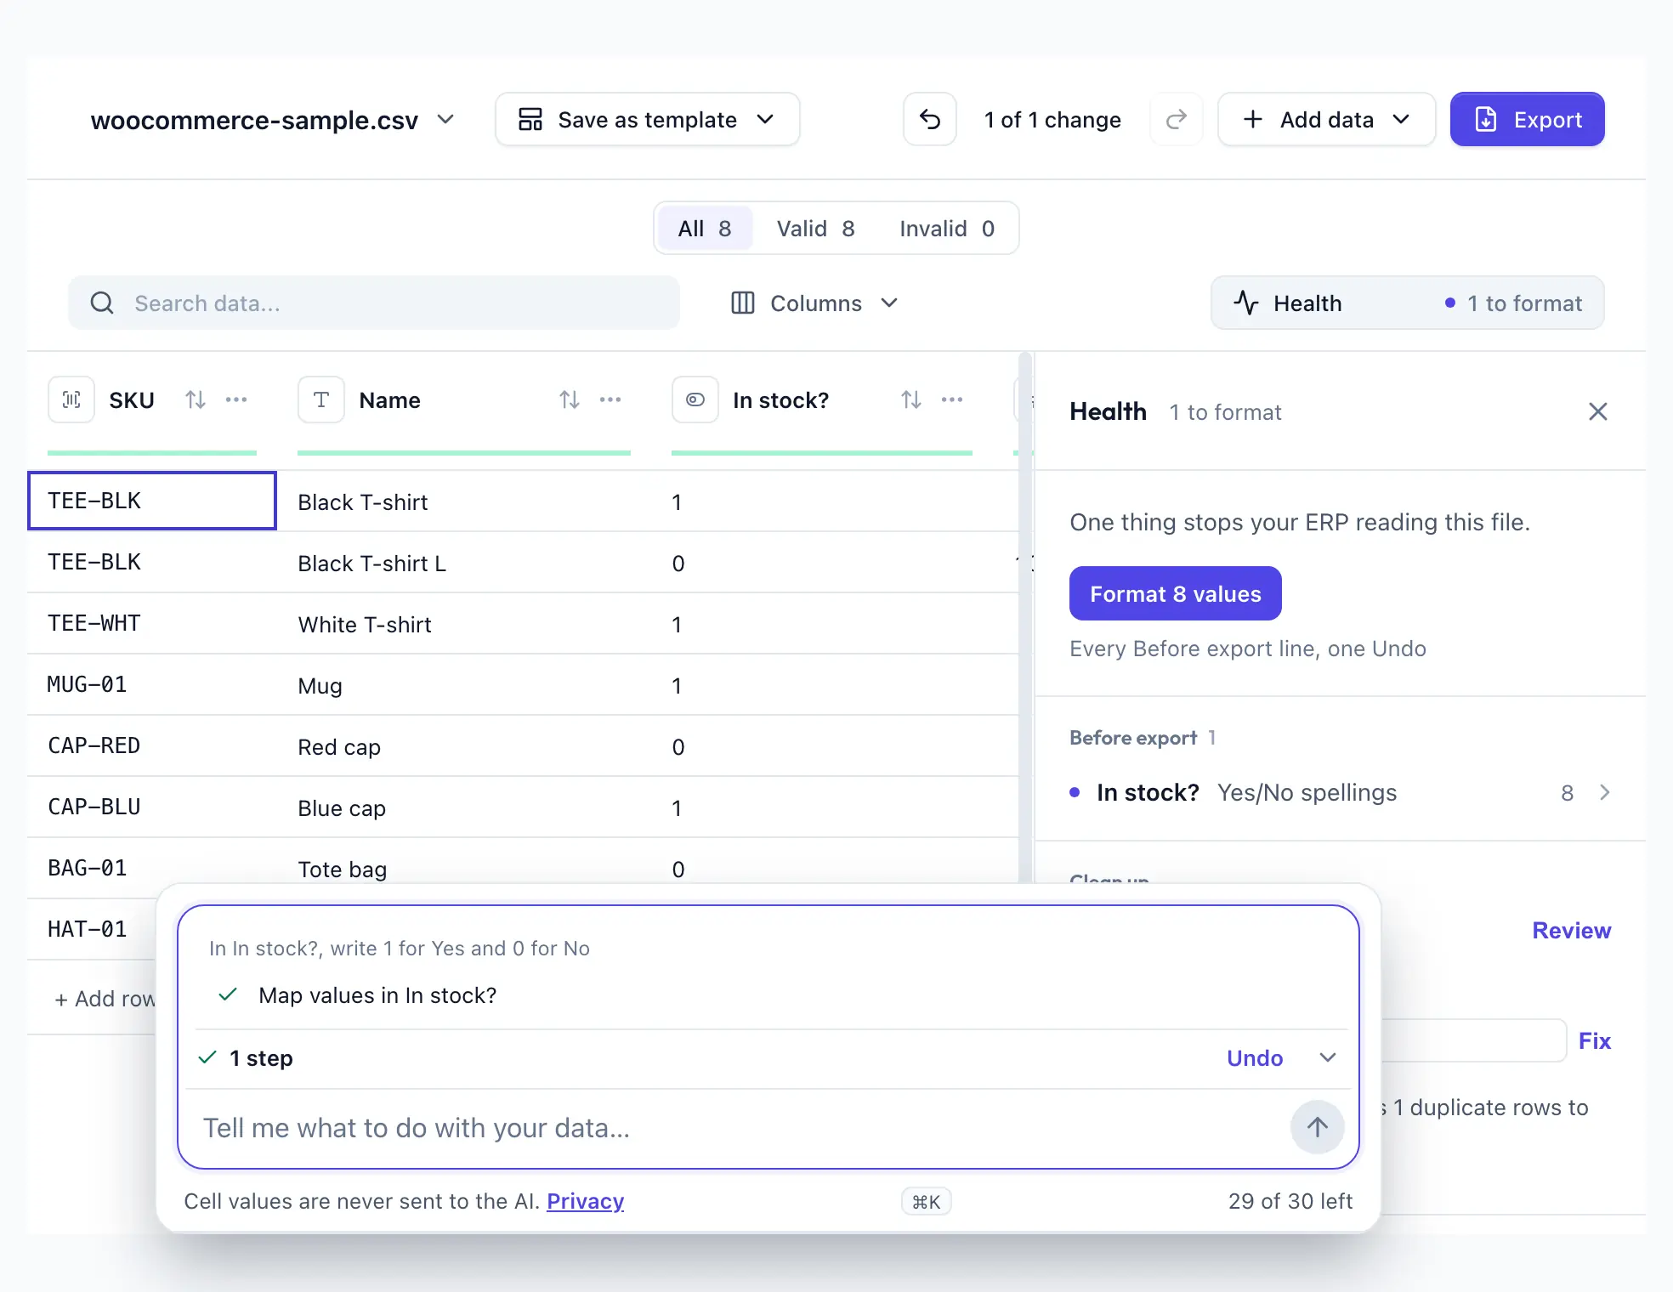This screenshot has width=1673, height=1292.
Task: Select the MUG-01 SKU cell
Action: [152, 684]
